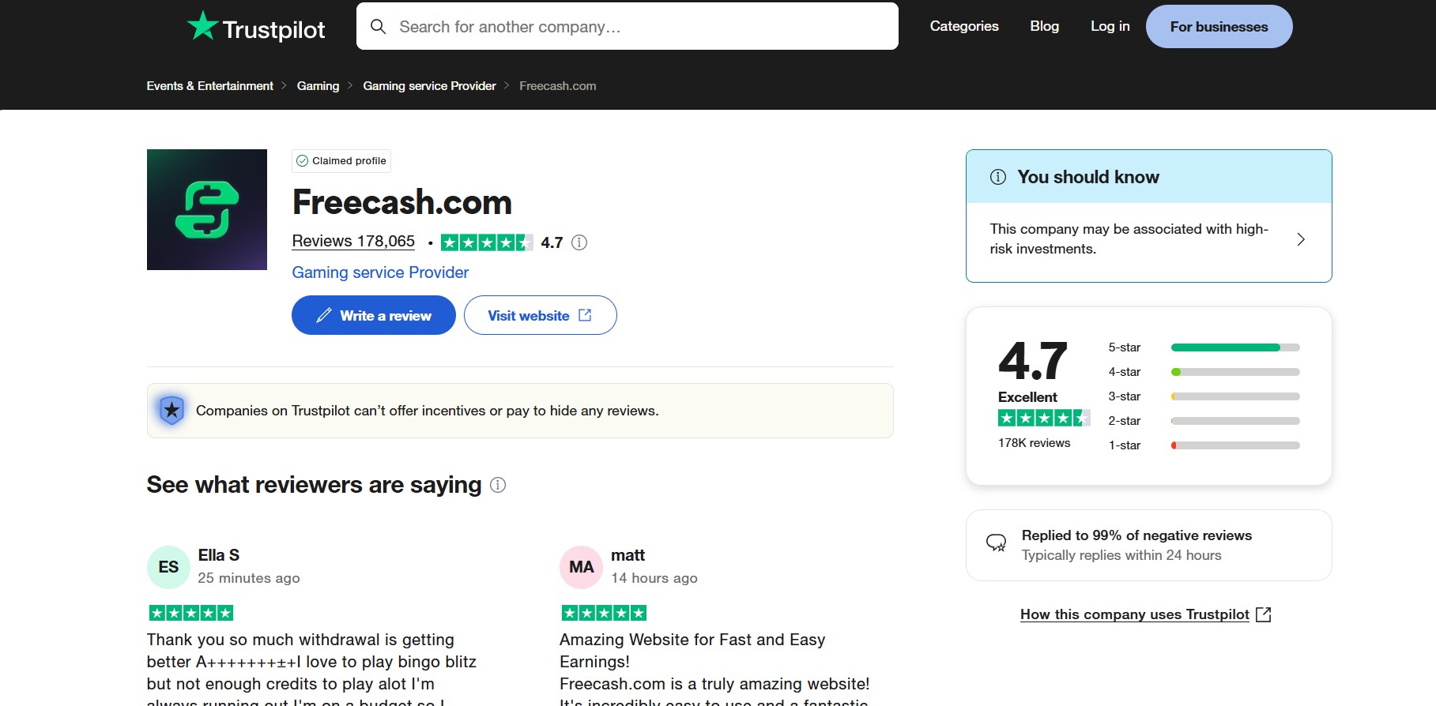Click pencil icon in Write a review
1436x706 pixels.
point(323,315)
